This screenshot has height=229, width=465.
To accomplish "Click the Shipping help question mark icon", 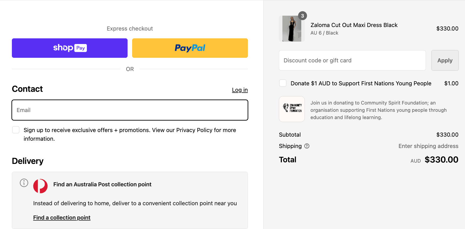I will (307, 146).
